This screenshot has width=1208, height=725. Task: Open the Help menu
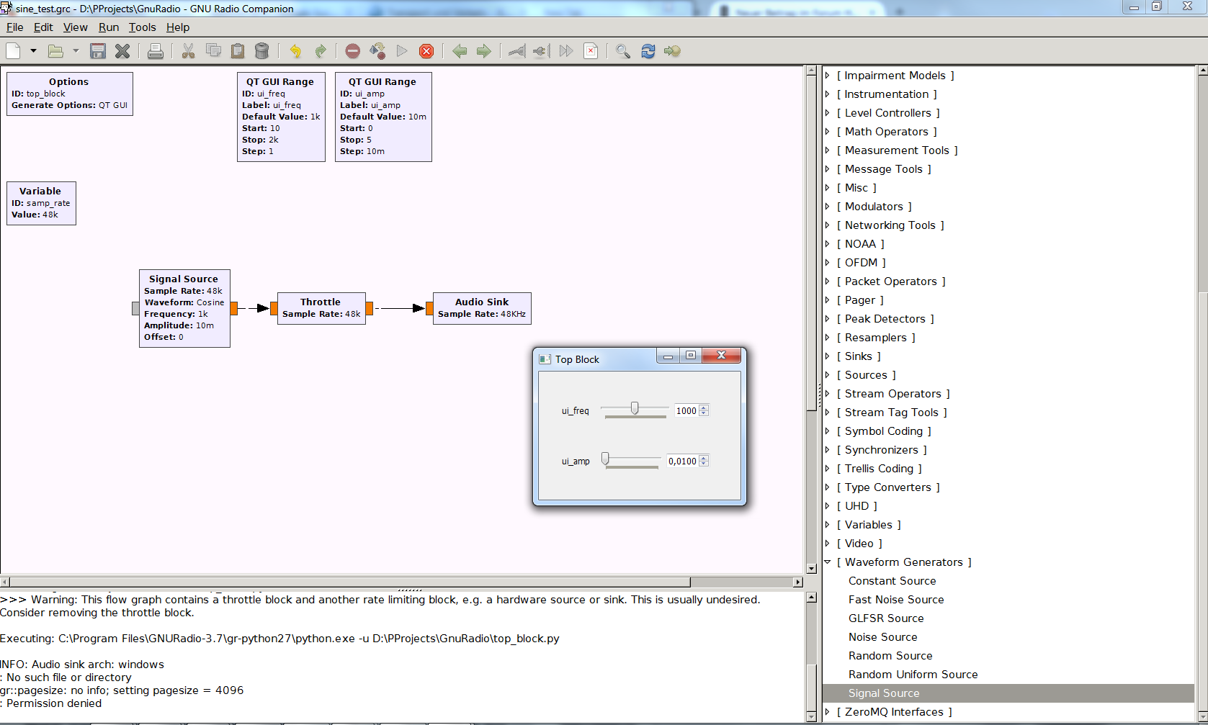point(178,27)
